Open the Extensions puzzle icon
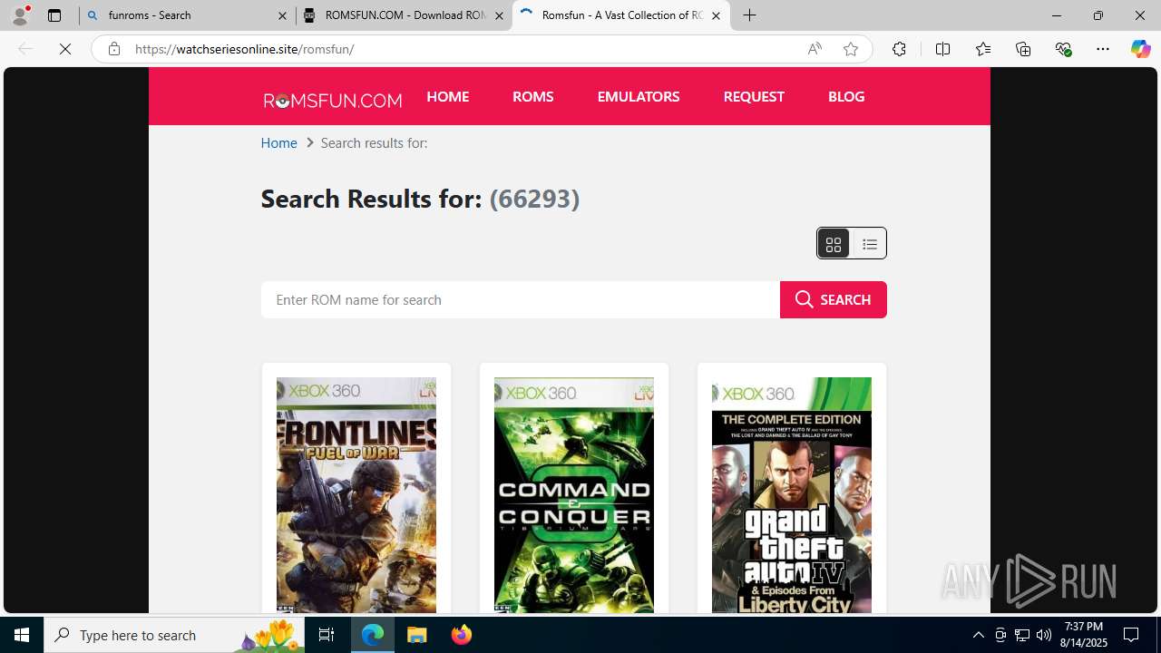The width and height of the screenshot is (1161, 653). [x=899, y=49]
